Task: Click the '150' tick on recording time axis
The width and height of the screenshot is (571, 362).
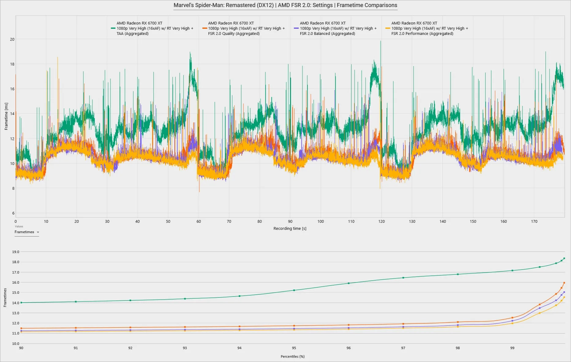Action: coord(473,222)
